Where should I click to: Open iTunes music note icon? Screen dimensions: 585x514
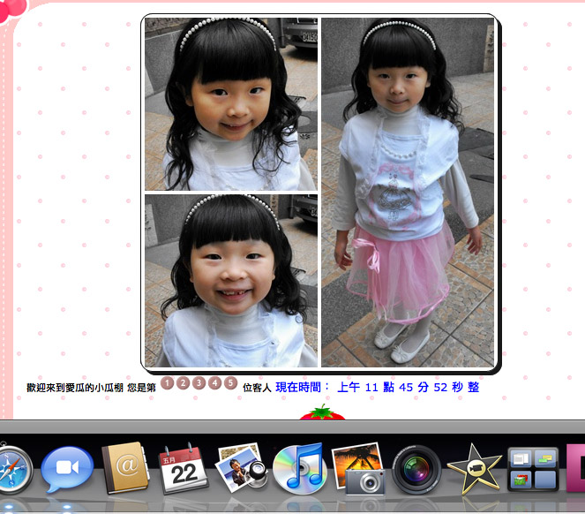[300, 468]
